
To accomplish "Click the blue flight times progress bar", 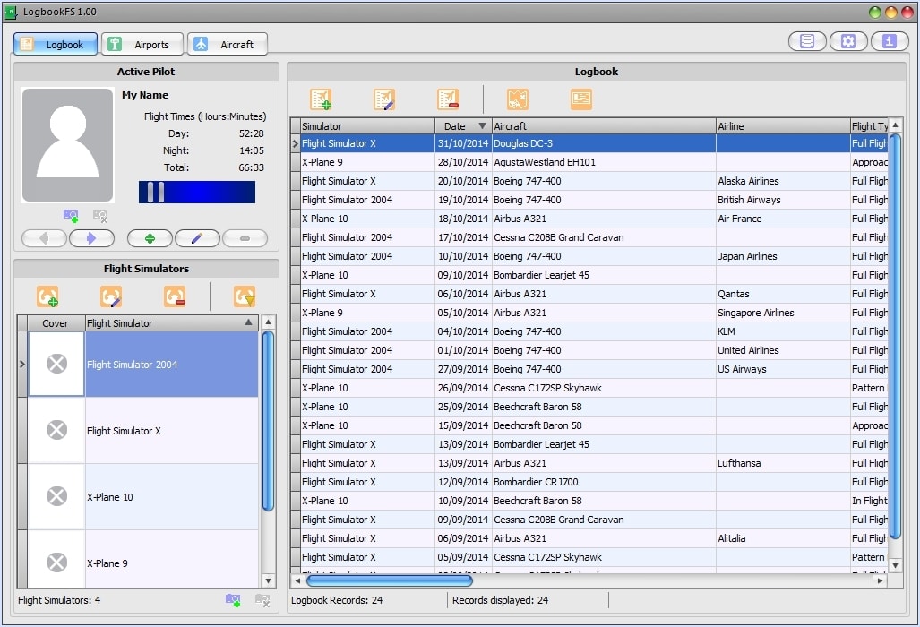I will click(197, 193).
